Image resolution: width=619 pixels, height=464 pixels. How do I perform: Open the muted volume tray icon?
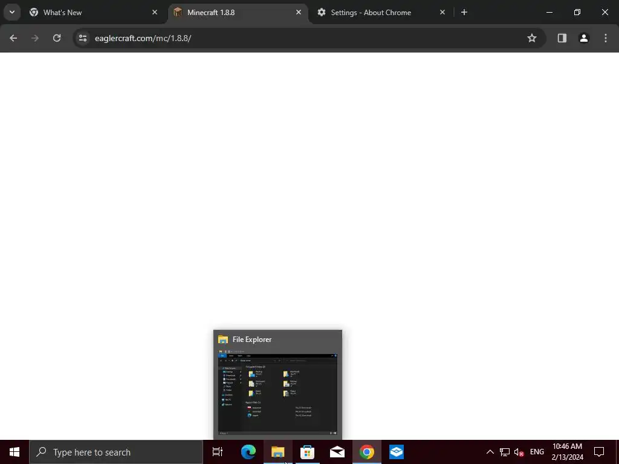519,452
